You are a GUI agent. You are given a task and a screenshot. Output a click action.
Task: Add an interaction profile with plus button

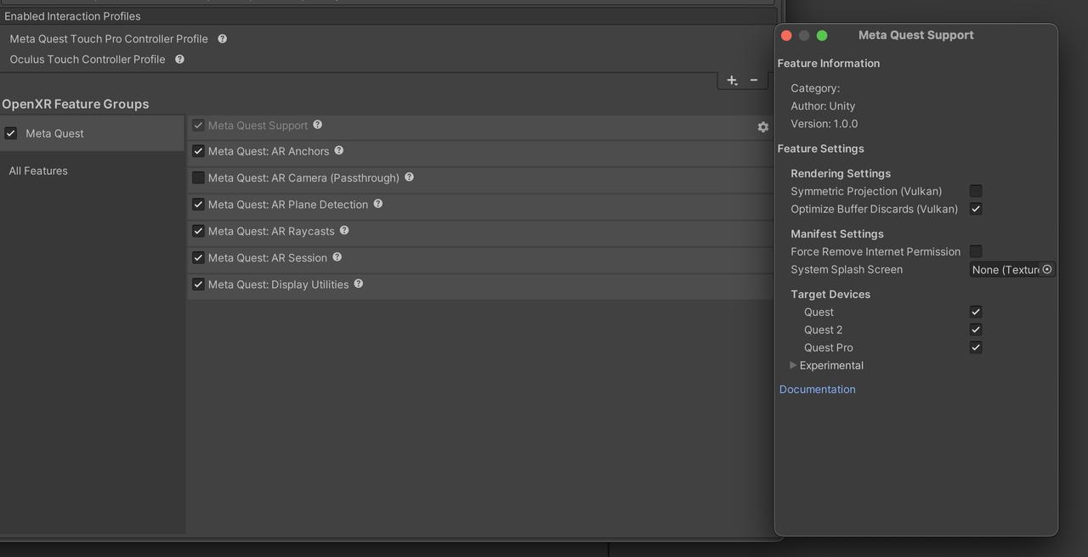click(x=732, y=80)
